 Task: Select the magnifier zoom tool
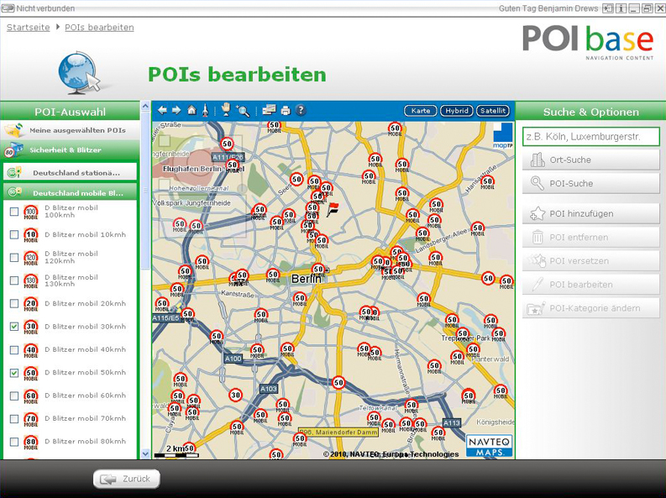click(x=243, y=110)
